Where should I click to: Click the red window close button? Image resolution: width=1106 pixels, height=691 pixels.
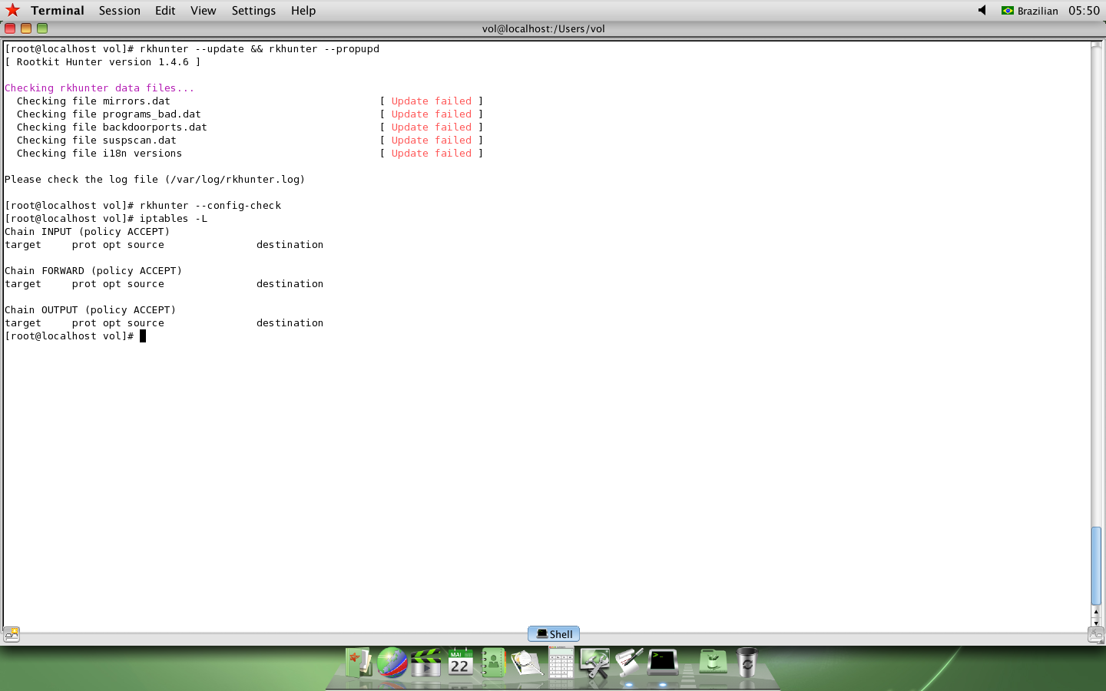click(x=10, y=28)
